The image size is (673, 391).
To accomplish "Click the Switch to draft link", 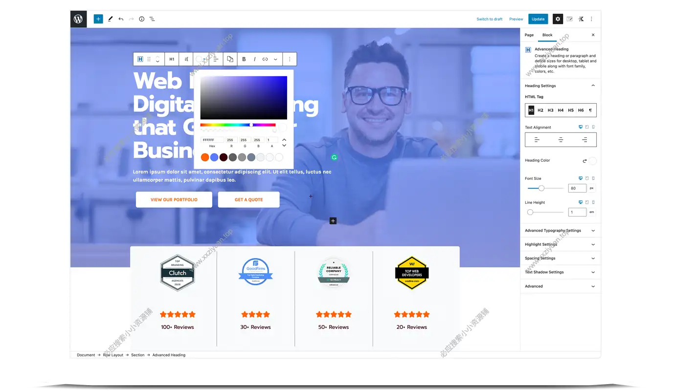I will click(489, 19).
